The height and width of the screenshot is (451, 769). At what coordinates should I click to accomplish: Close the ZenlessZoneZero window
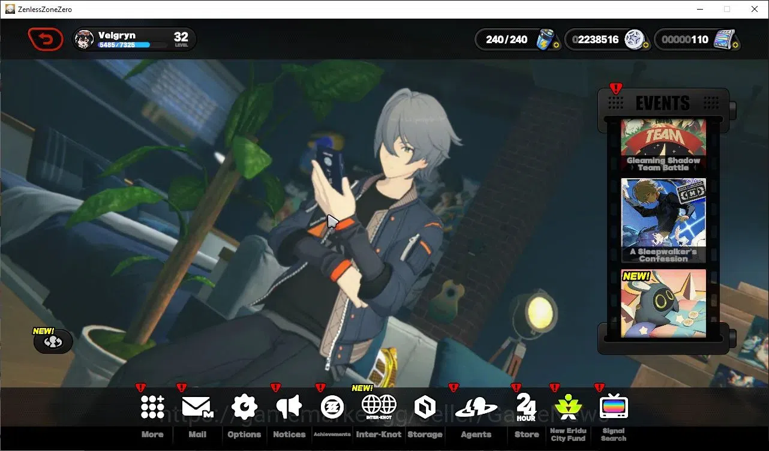[x=755, y=9]
